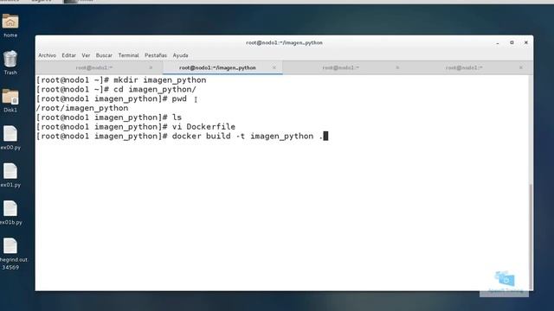Open the Terminal menu
Image resolution: width=554 pixels, height=311 pixels.
(128, 55)
